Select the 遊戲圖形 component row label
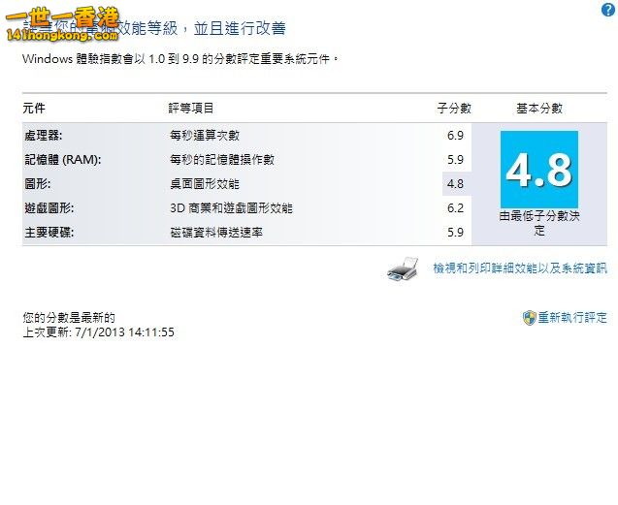 click(49, 208)
